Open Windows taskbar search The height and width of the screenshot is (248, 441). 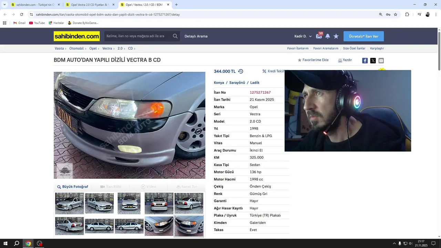(17, 244)
